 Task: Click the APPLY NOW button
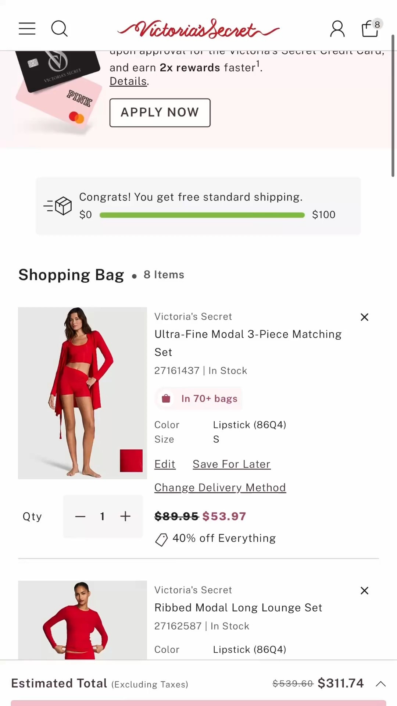pos(160,113)
